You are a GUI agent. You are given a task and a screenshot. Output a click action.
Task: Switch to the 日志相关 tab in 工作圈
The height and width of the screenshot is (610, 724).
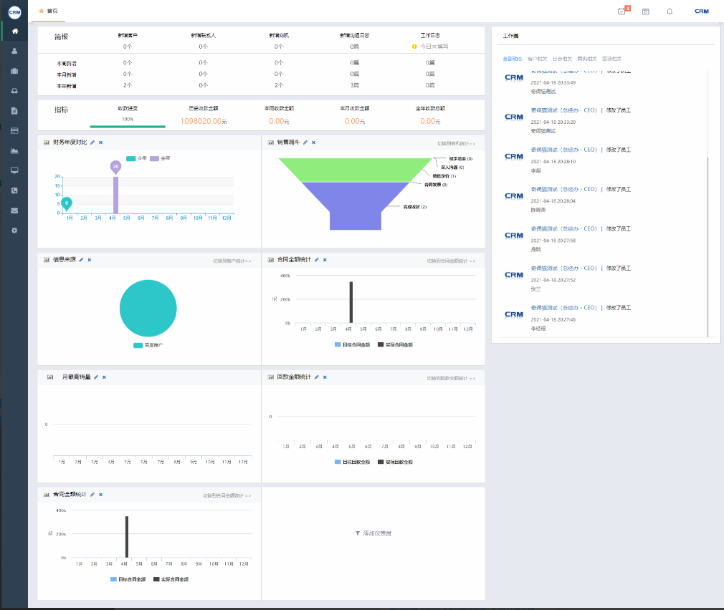click(562, 59)
